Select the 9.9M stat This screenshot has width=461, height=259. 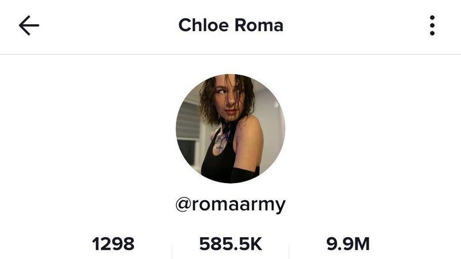coord(348,243)
